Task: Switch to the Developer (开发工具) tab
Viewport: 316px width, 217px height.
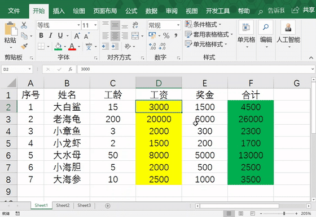Action: [218, 11]
